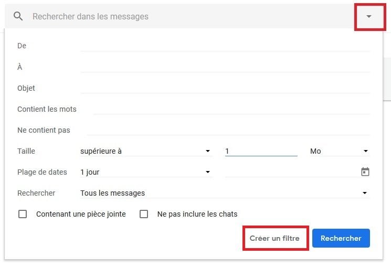Open the 'supérieure à' size comparison dropdown
The width and height of the screenshot is (391, 267).
tap(146, 151)
